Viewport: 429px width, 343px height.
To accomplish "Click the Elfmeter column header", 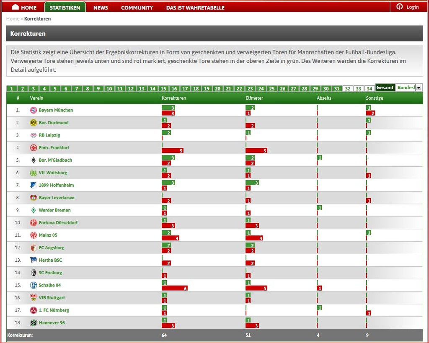I will 254,98.
